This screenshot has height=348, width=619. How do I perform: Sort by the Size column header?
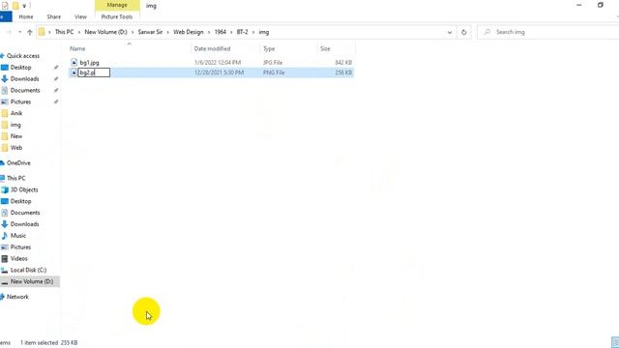pos(325,48)
